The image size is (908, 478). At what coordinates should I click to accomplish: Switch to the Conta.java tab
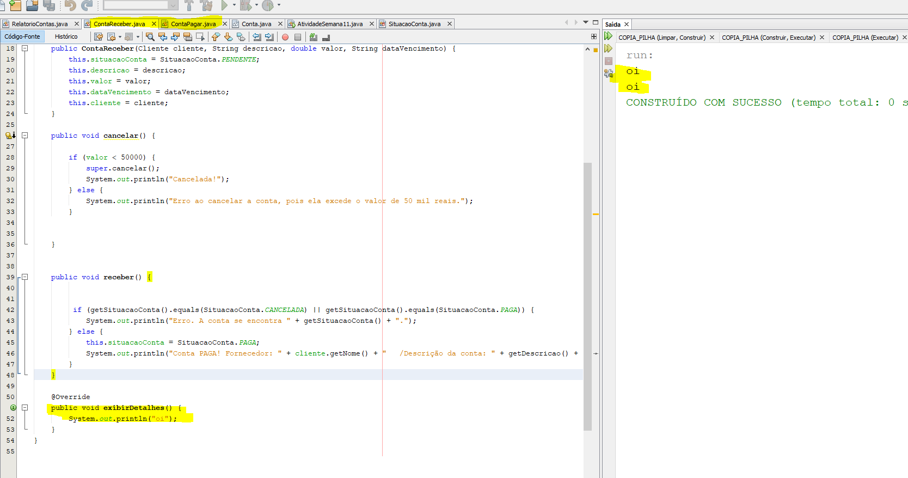(256, 24)
